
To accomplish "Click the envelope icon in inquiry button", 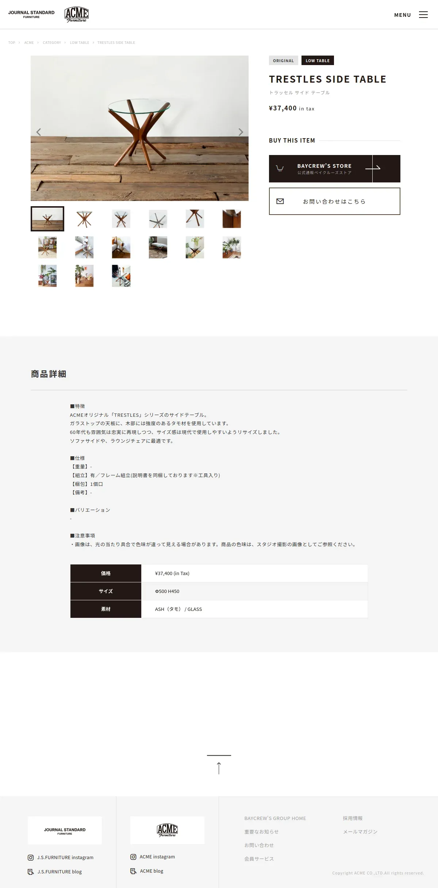I will click(x=280, y=201).
